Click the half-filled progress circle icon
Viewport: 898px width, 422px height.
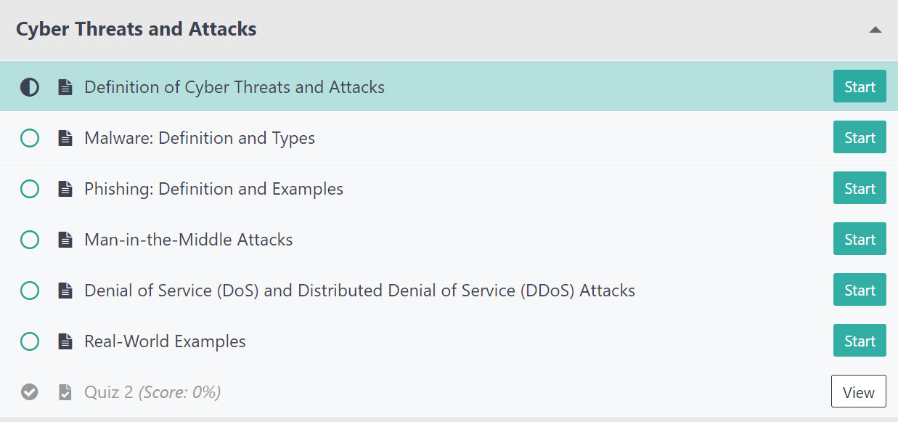click(x=30, y=87)
